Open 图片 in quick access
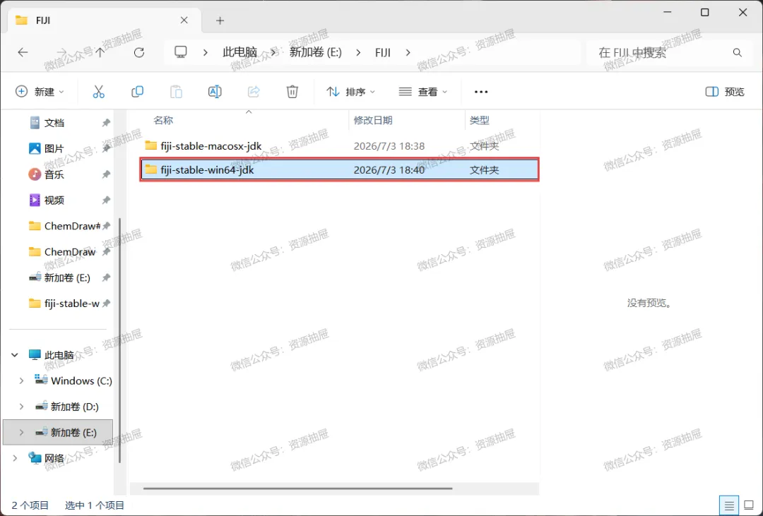 click(54, 149)
